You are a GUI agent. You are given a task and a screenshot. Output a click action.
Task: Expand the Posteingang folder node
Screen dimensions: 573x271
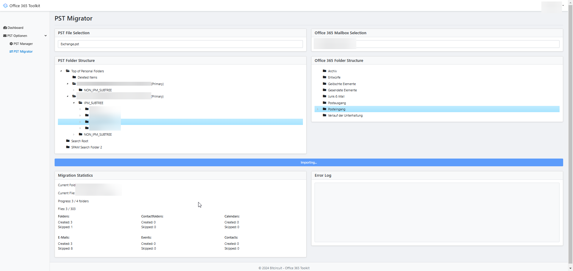(x=318, y=109)
